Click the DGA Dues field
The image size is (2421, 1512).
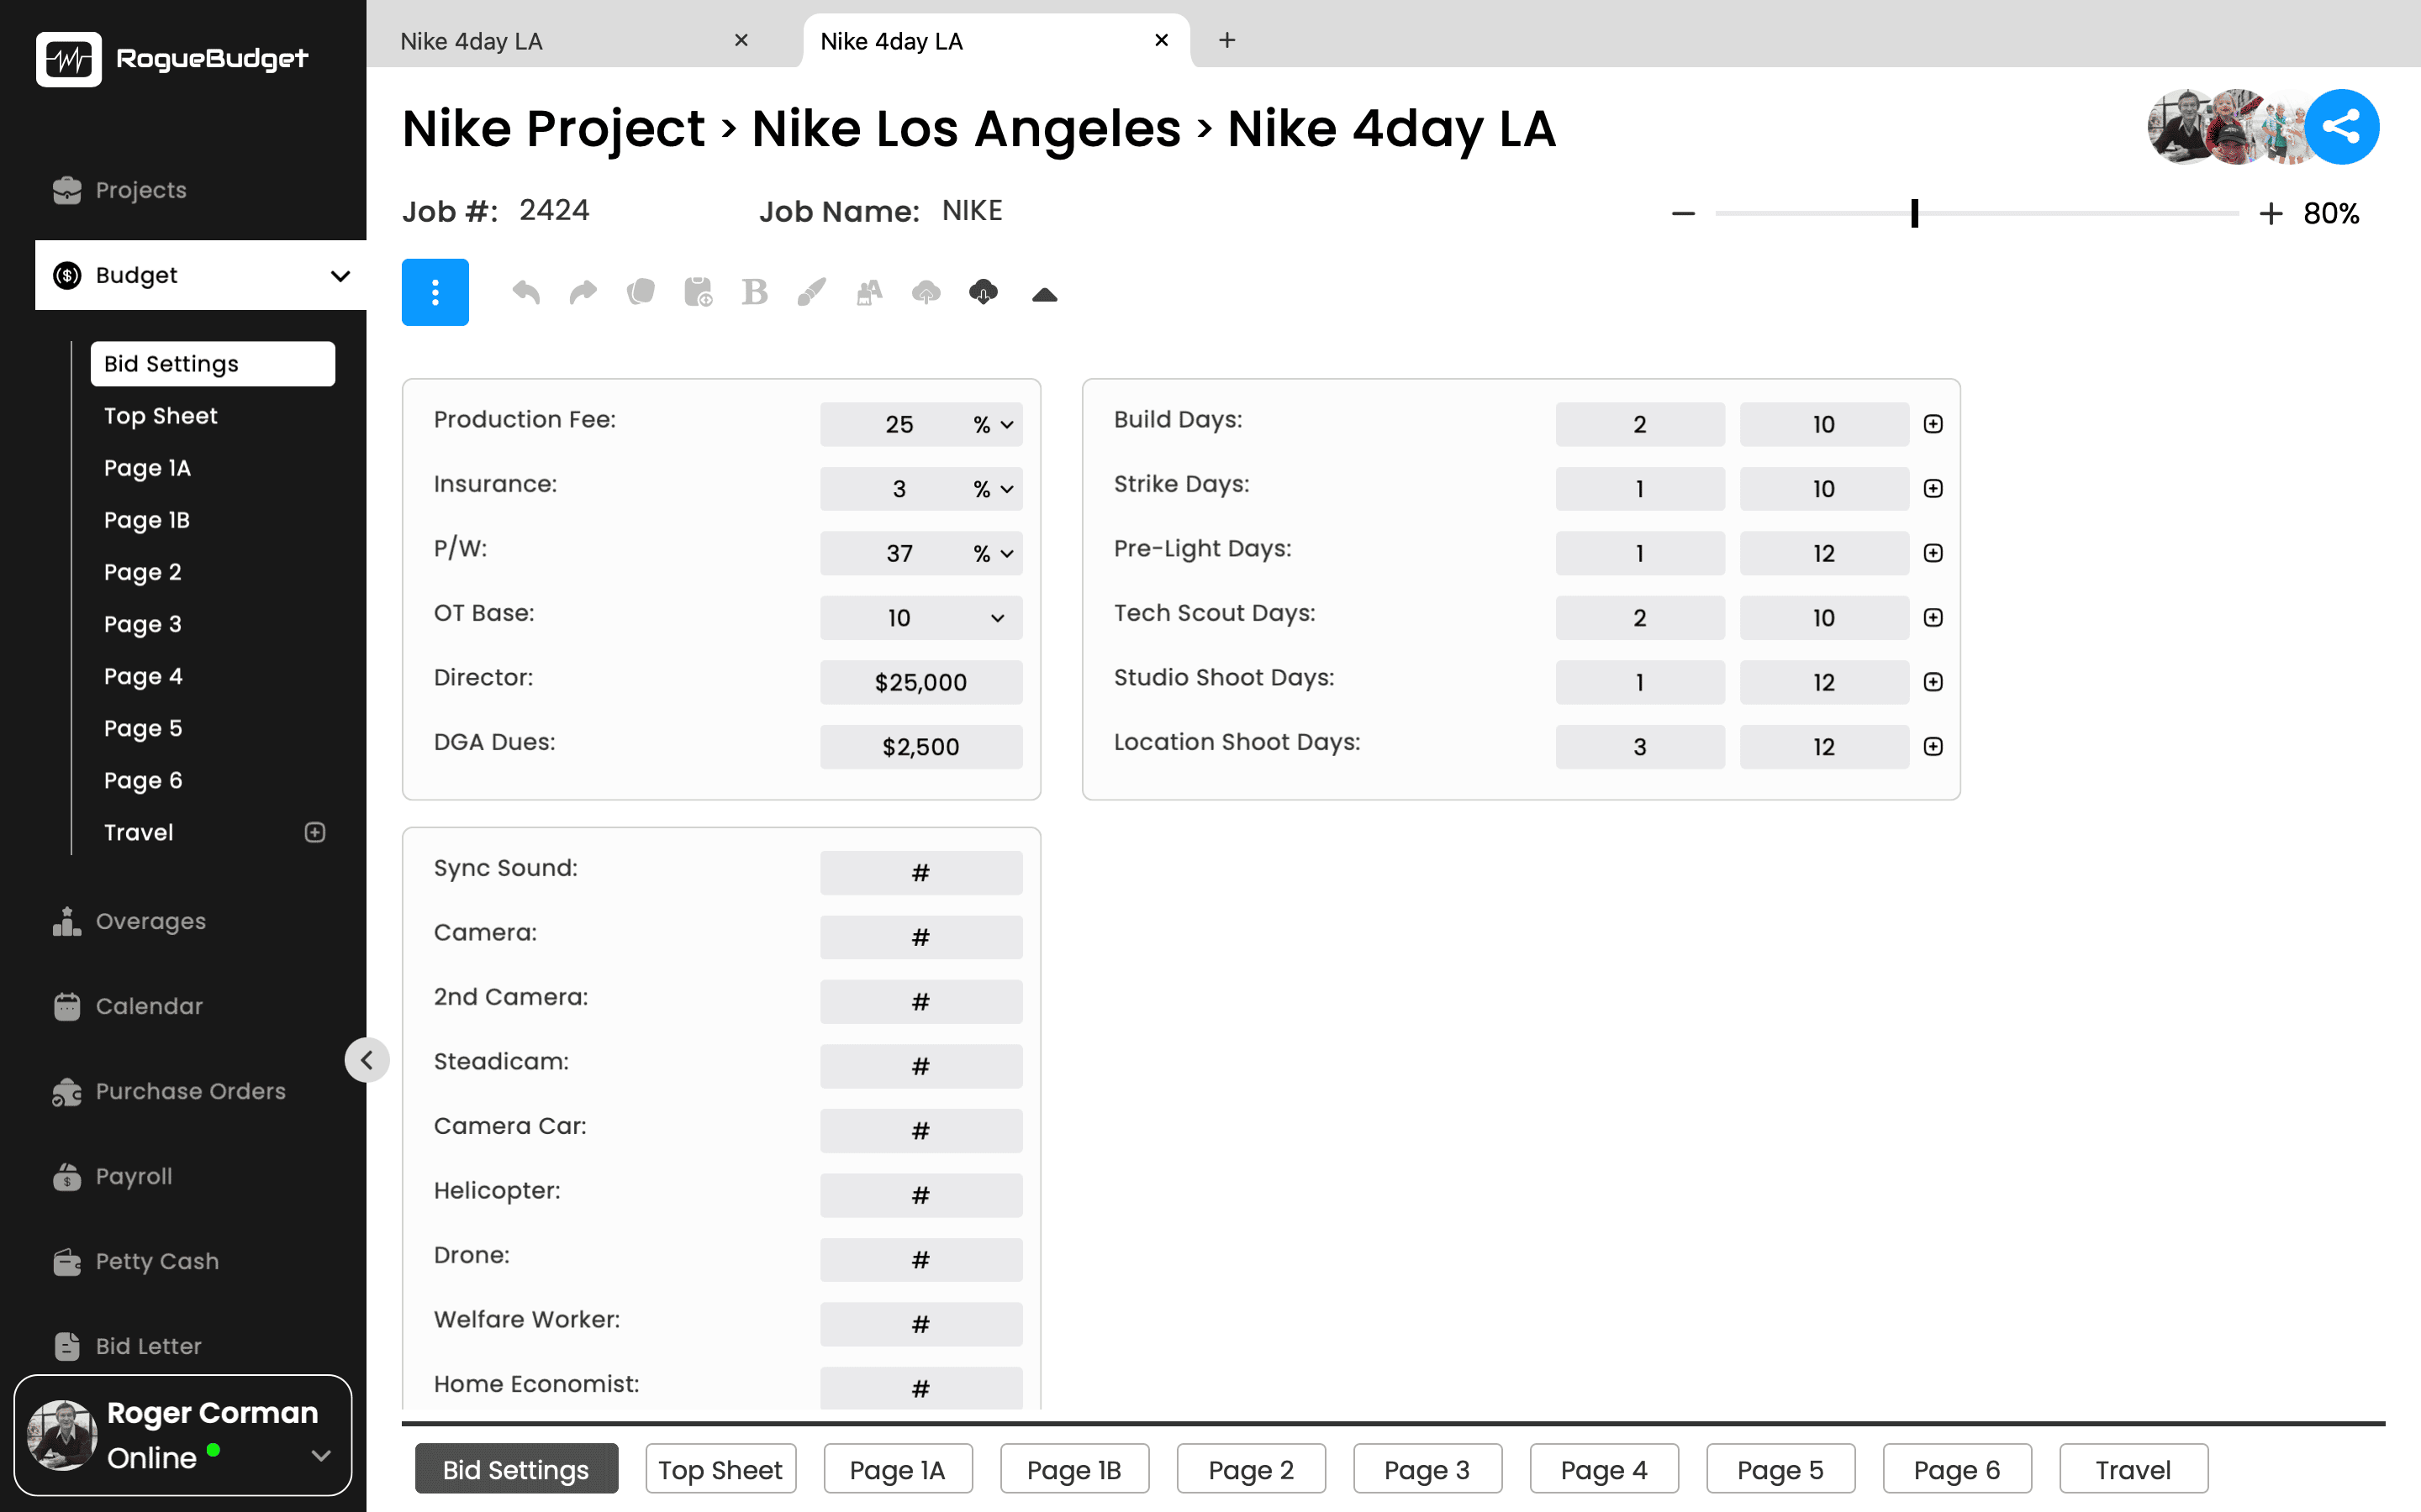pyautogui.click(x=920, y=747)
